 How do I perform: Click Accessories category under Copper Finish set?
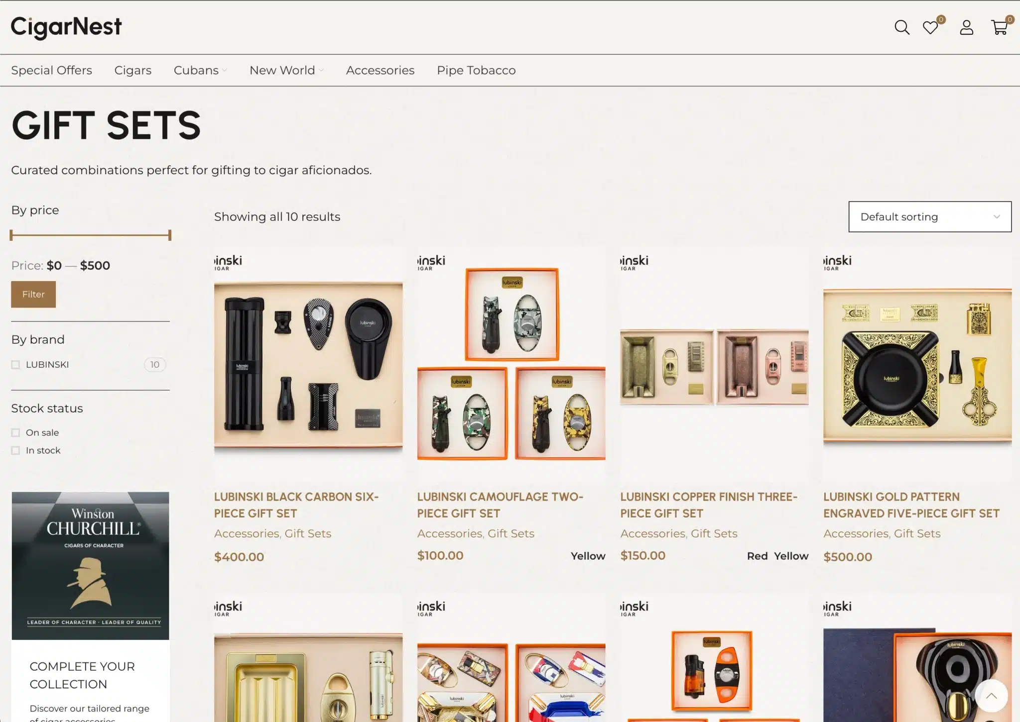[652, 533]
